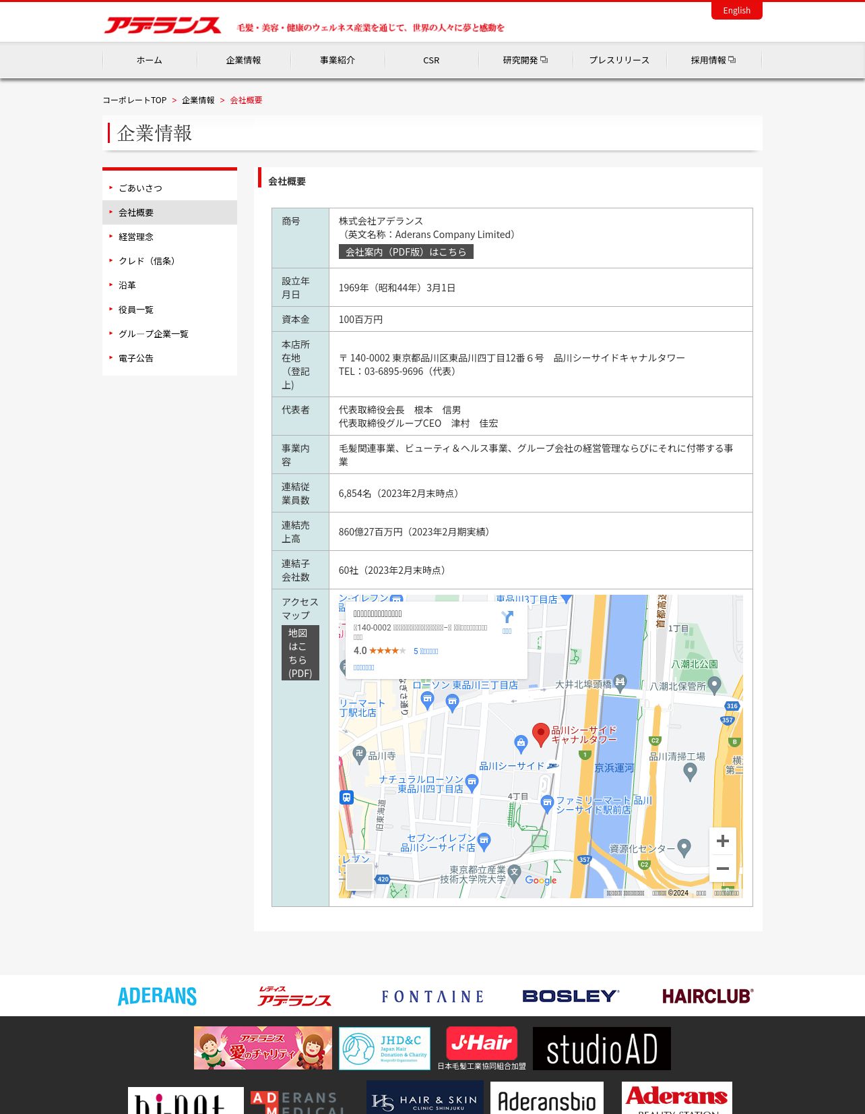Screen dimensions: 865x1114
Task: Click the 東京都立産業技術大学院大学 marker
Action: pyautogui.click(x=515, y=873)
